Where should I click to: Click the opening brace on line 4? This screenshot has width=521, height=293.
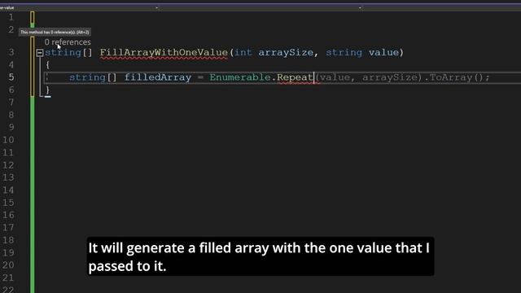(x=47, y=65)
